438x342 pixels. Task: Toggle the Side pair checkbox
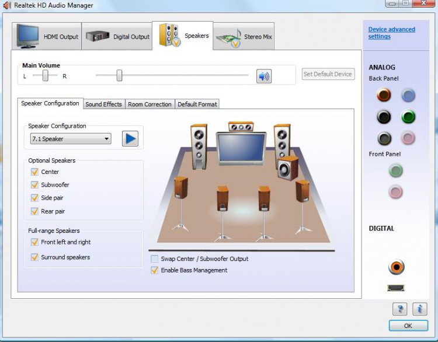coord(34,198)
